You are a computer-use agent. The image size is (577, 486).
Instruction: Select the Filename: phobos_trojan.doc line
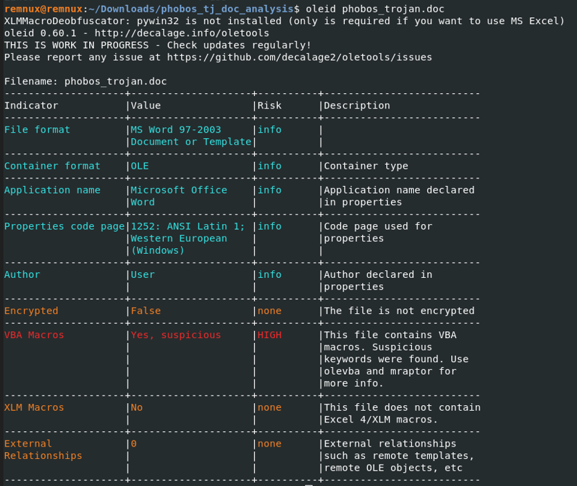85,82
